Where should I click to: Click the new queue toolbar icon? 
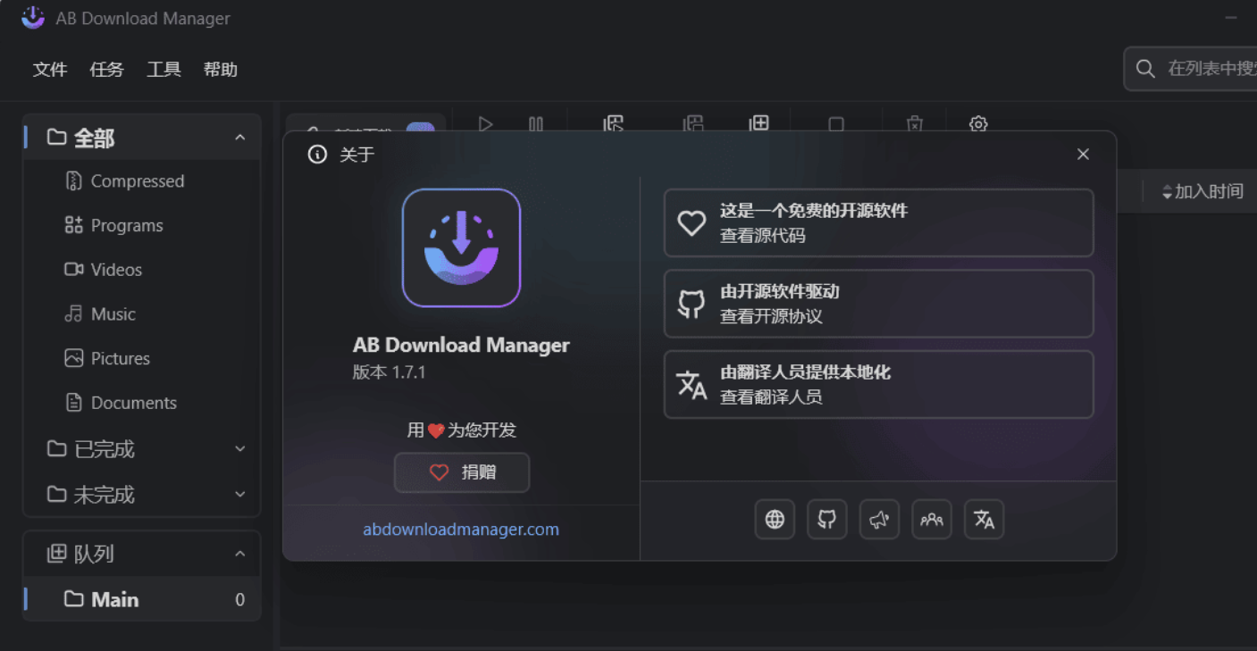(758, 124)
